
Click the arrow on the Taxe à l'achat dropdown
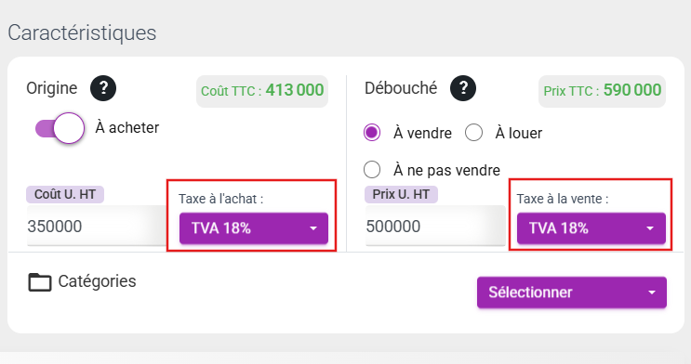click(x=313, y=228)
